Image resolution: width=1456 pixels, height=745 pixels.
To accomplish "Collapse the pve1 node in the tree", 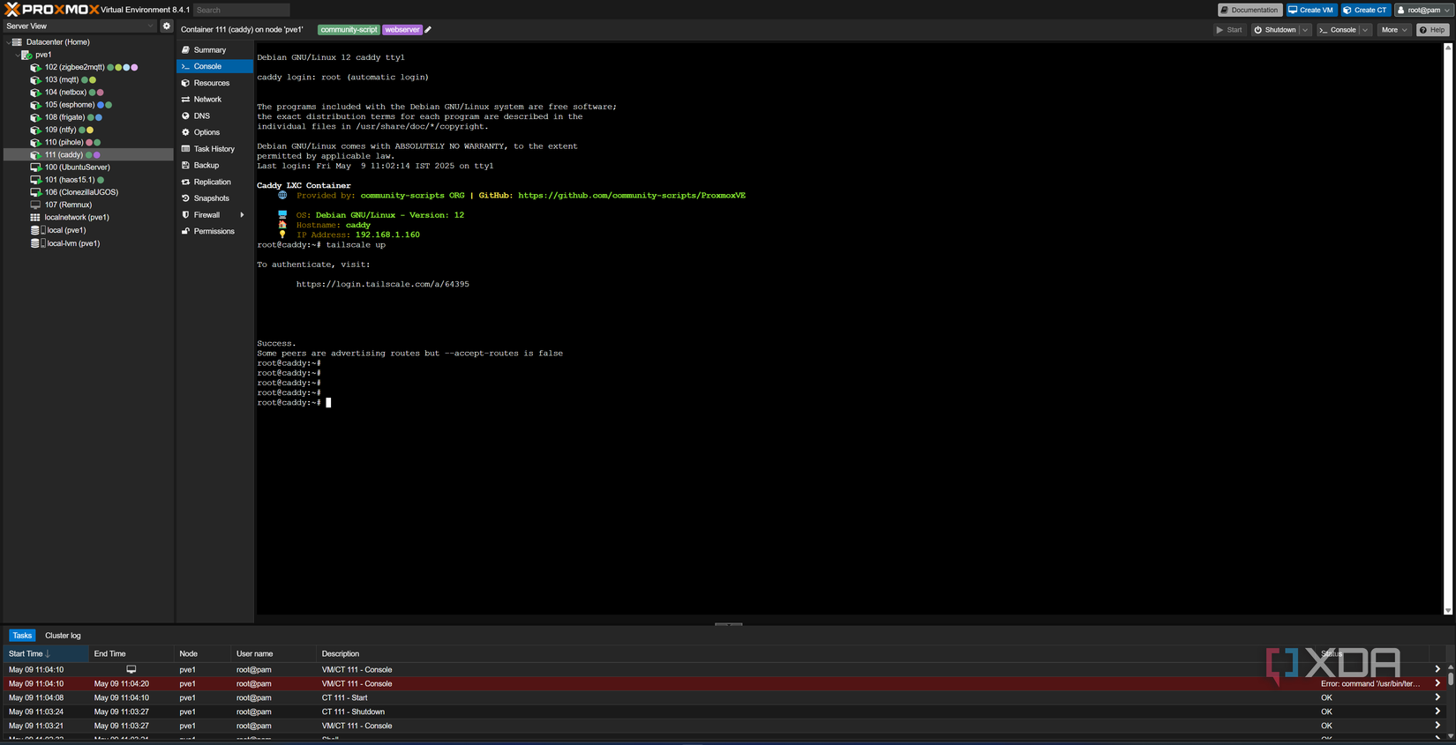I will pyautogui.click(x=17, y=55).
